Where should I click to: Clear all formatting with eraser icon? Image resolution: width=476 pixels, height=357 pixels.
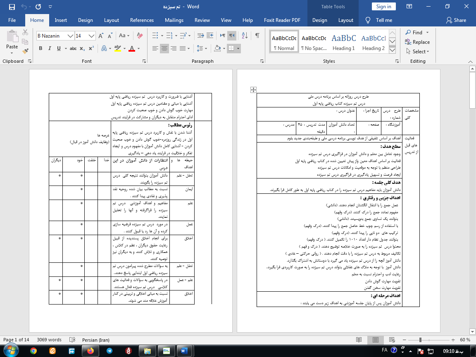(139, 36)
